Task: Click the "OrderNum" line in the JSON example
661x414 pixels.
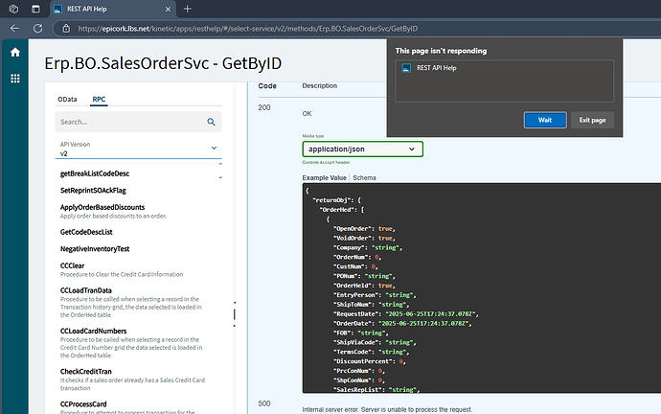Action: [357, 257]
